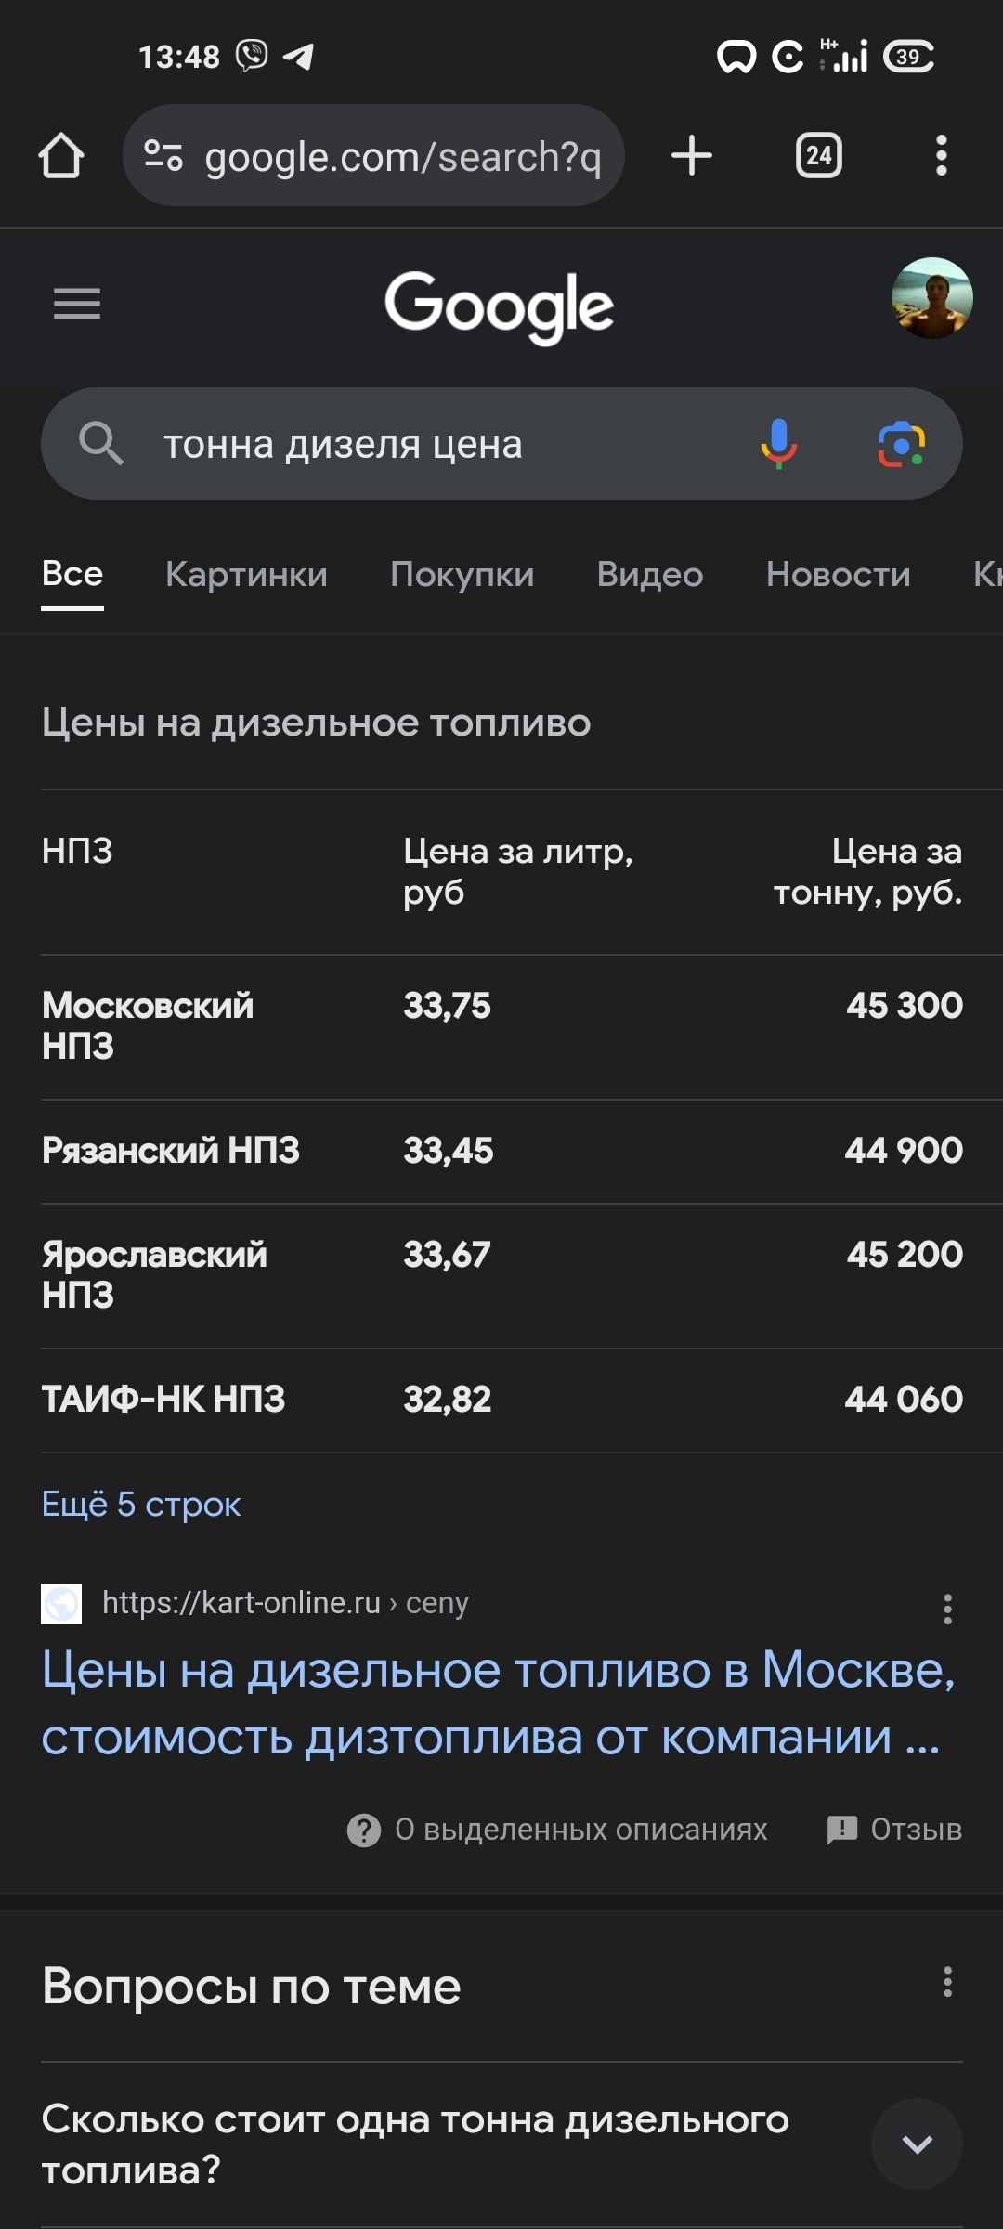The image size is (1003, 2229).
Task: Expand question about one tonne diesel cost
Action: [916, 2144]
